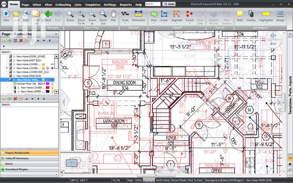The height and width of the screenshot is (183, 293).
Task: Click the New job icon
Action: coord(6,16)
